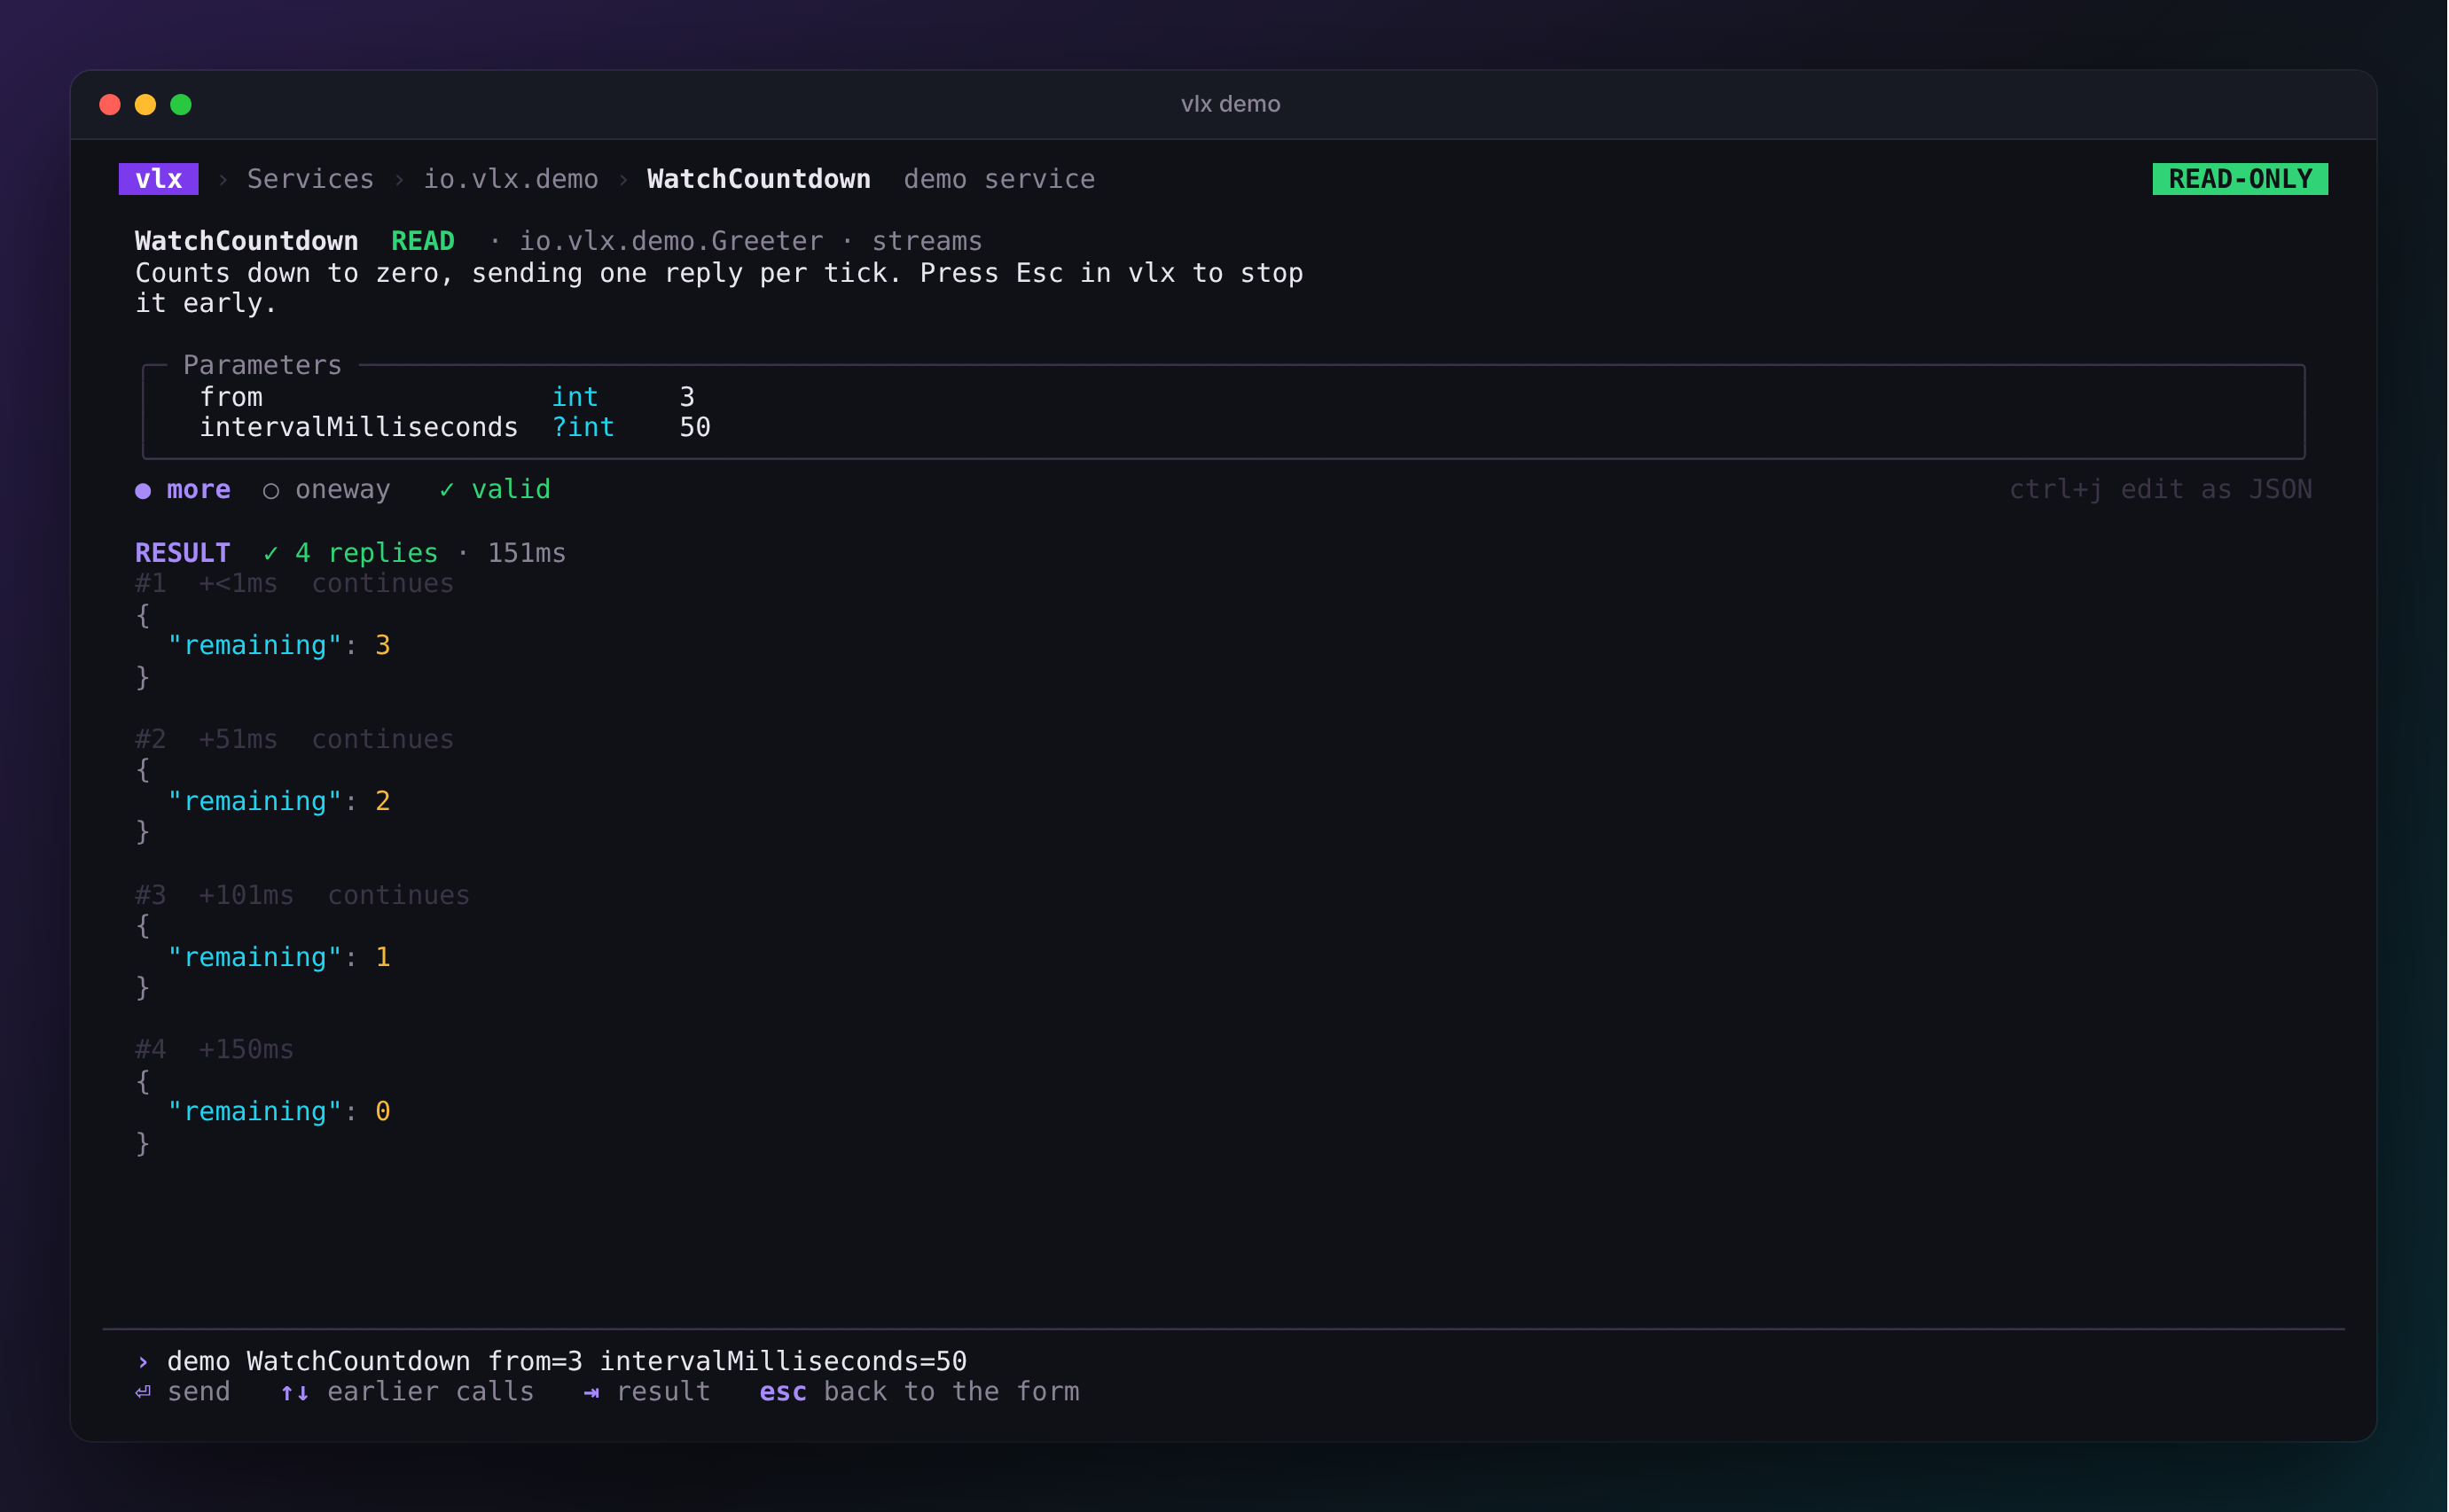Toggle the oneway flag
This screenshot has height=1512, width=2449.
[326, 489]
